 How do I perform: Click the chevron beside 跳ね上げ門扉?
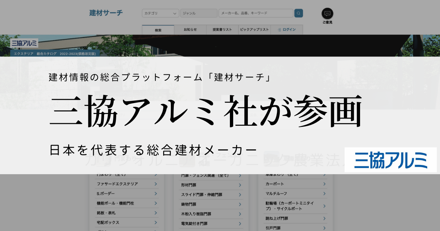(324, 218)
